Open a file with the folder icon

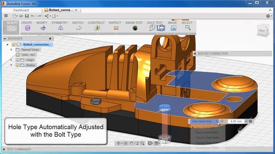(21, 16)
